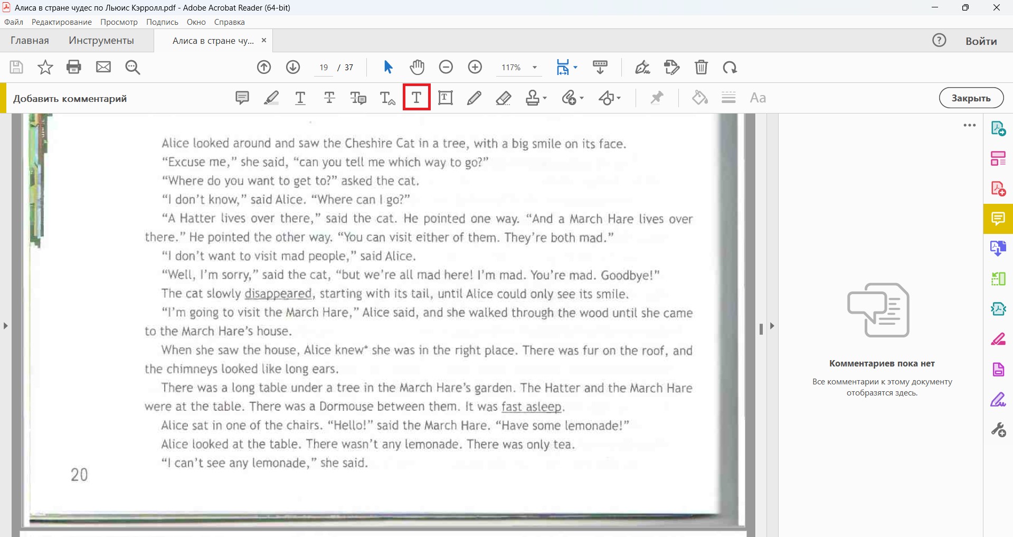Select the eraser tool

coord(504,98)
